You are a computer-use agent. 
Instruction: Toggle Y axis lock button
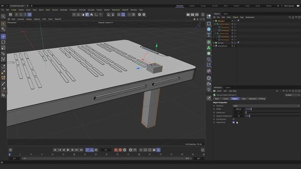point(21,15)
